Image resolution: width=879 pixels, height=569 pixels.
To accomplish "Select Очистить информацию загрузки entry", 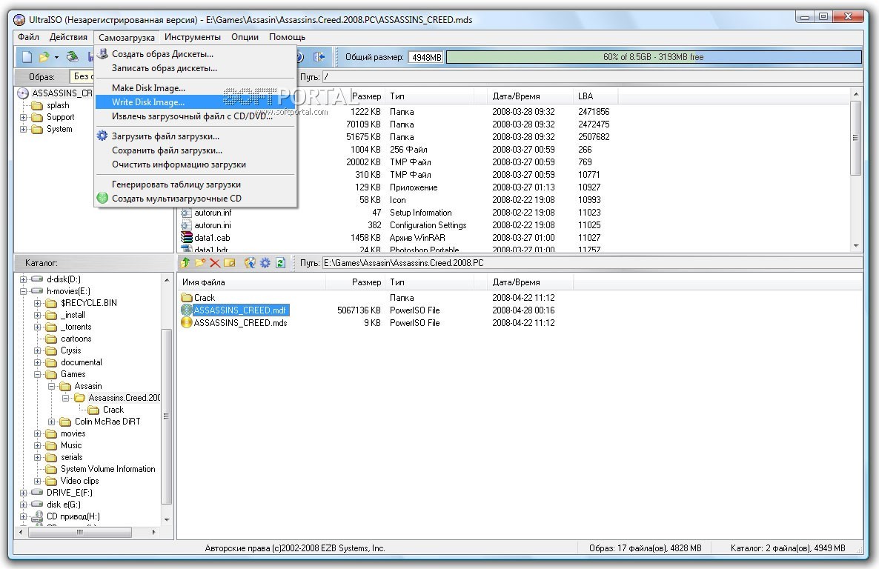I will pos(194,164).
